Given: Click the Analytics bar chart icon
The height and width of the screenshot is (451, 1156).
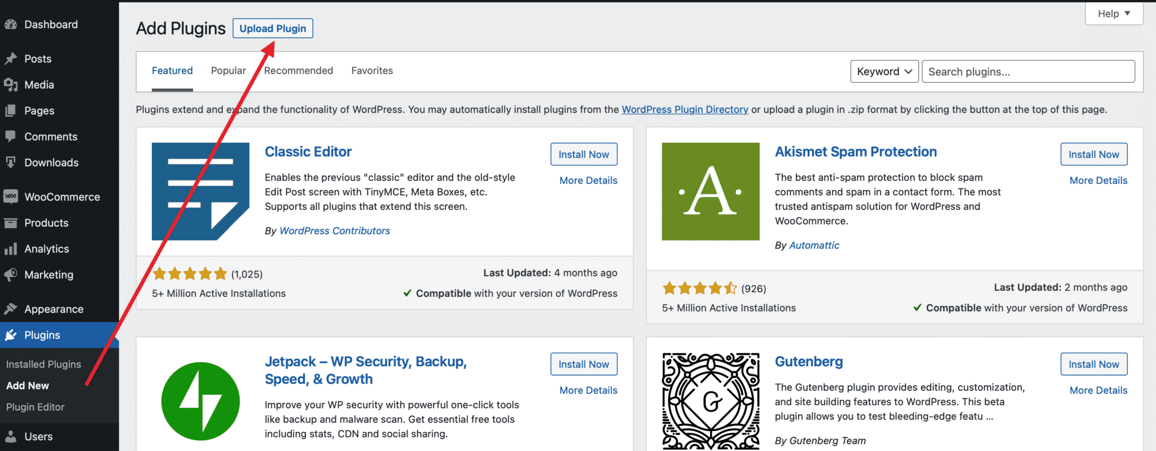Looking at the screenshot, I should tap(10, 249).
